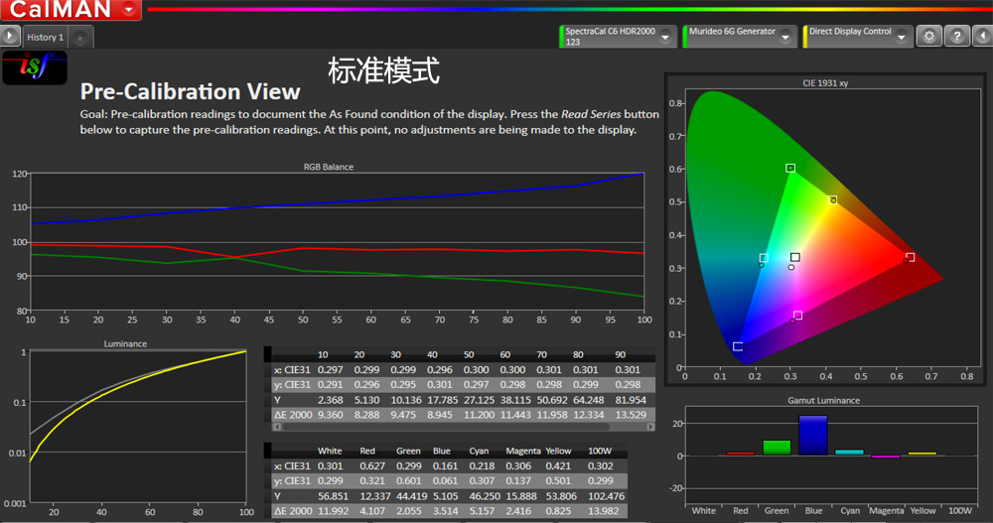Click the green bar in Gamut Luminance
Screen dimensions: 993x523
[x=777, y=448]
